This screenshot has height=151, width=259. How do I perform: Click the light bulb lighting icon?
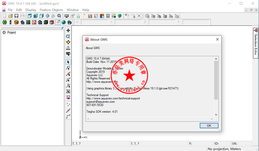(x=84, y=16)
